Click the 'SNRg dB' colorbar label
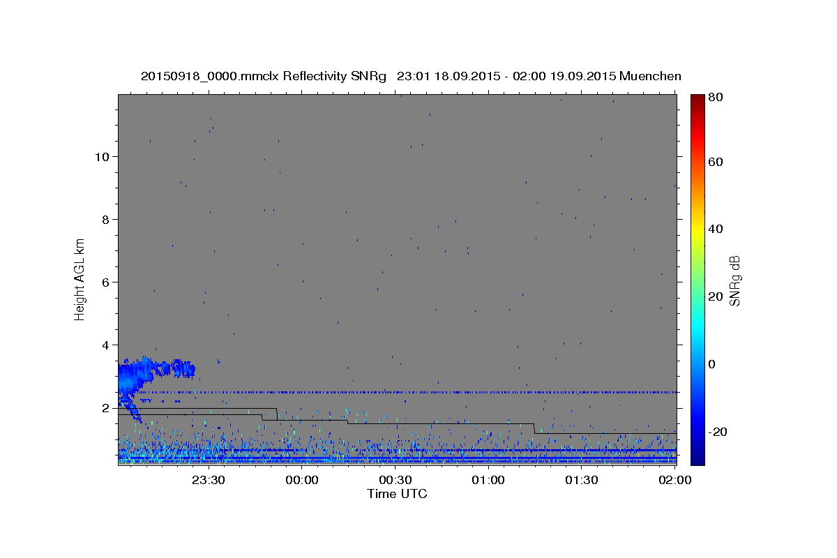The width and height of the screenshot is (837, 558). tap(734, 280)
